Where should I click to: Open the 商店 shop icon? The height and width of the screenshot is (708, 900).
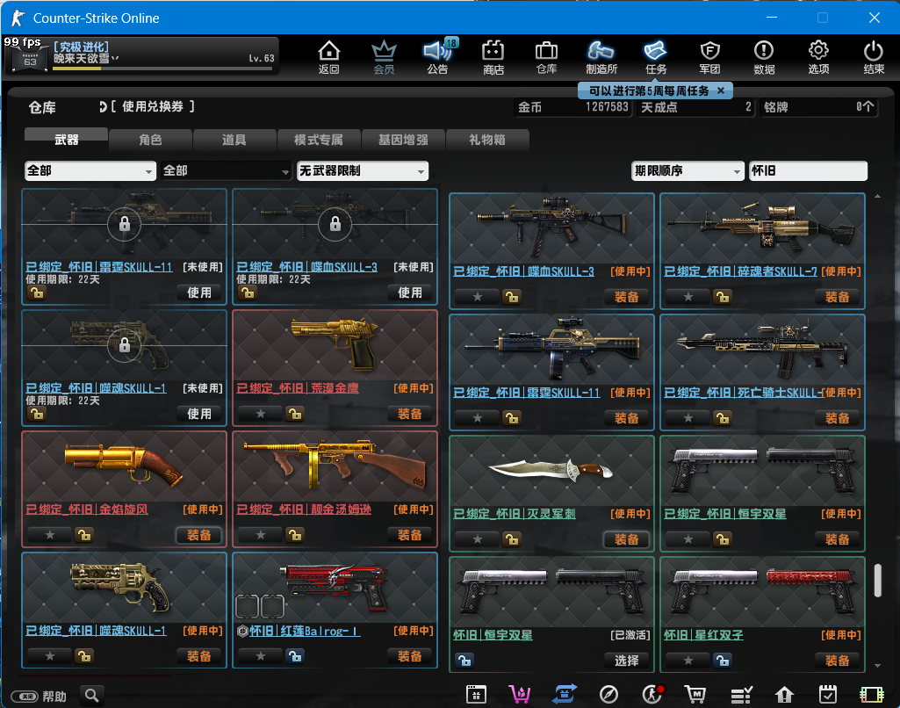coord(493,57)
